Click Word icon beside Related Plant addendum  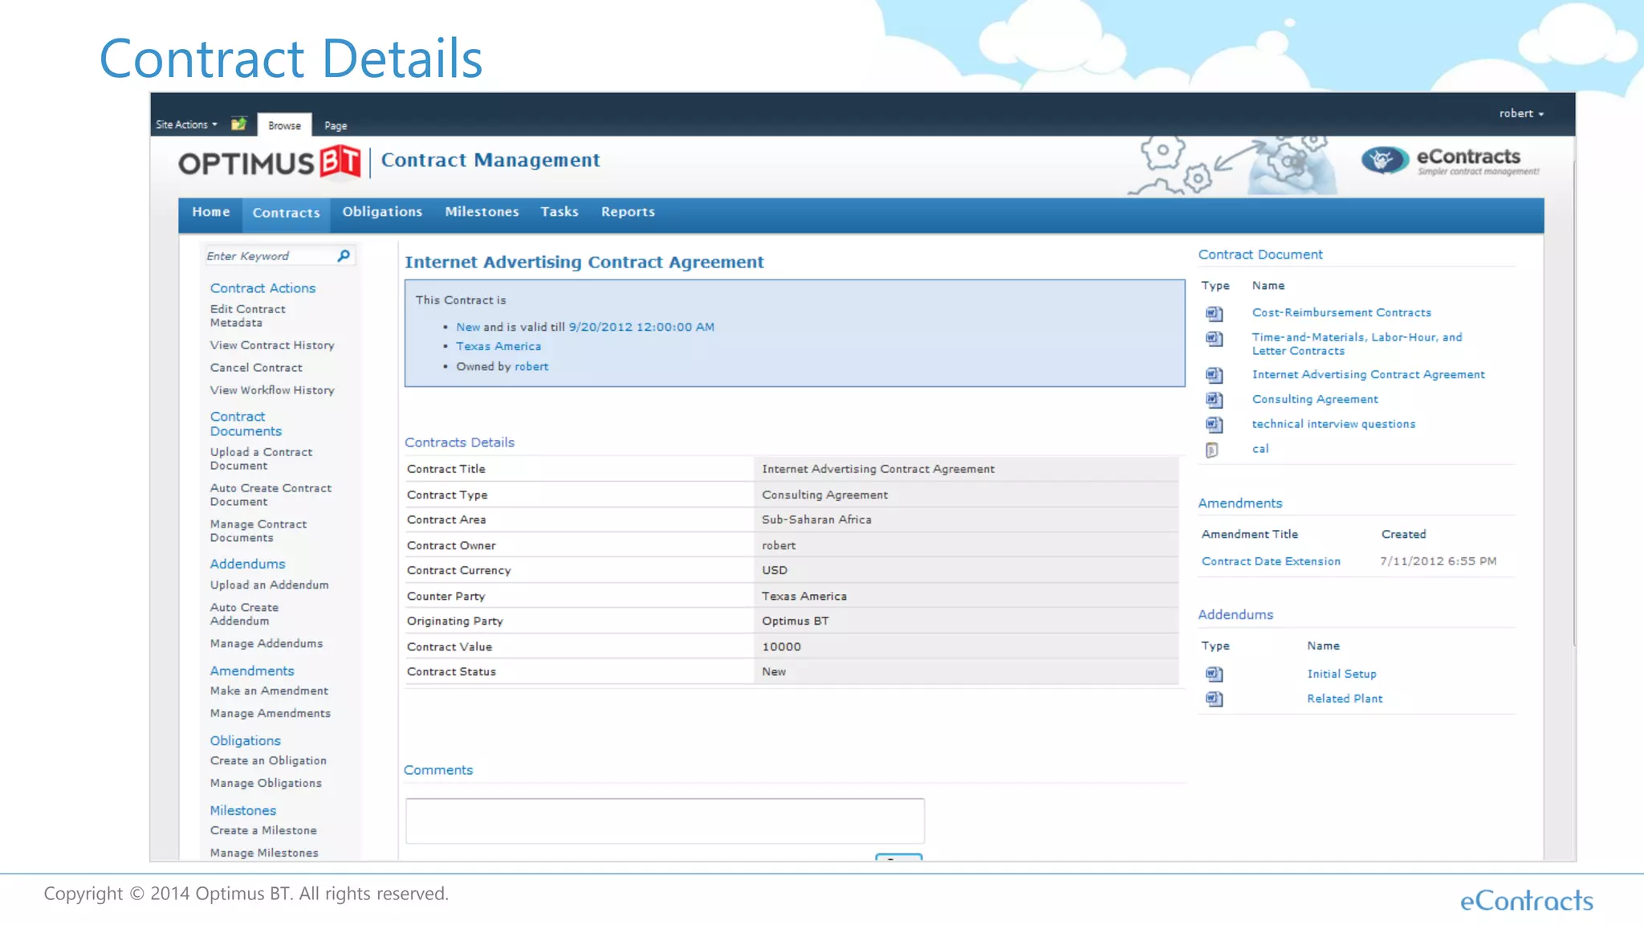[1214, 699]
